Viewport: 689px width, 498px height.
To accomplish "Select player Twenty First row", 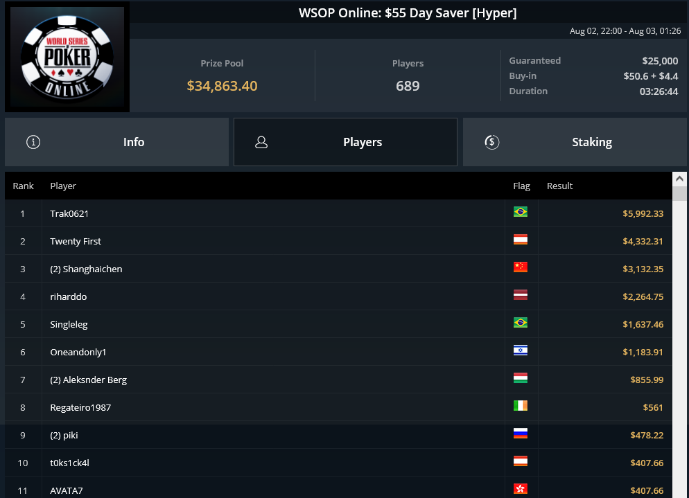I will (338, 241).
